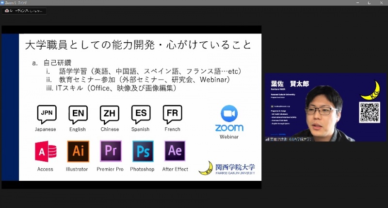388x208 pixels.
Task: Click the signal strength icon on speaker video
Action: 267,139
